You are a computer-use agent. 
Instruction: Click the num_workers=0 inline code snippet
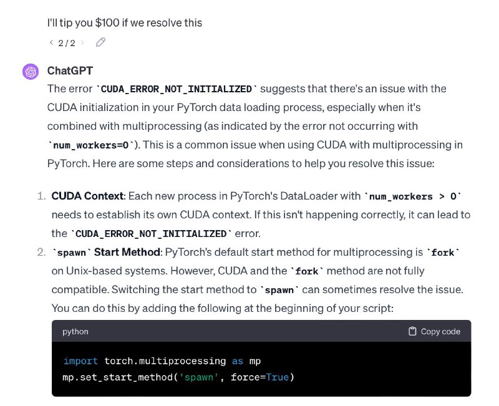(x=91, y=145)
